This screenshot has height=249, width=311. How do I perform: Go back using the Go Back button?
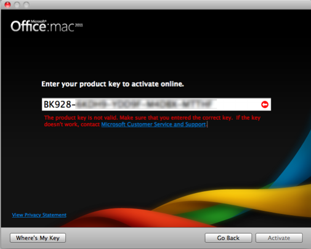(228, 238)
